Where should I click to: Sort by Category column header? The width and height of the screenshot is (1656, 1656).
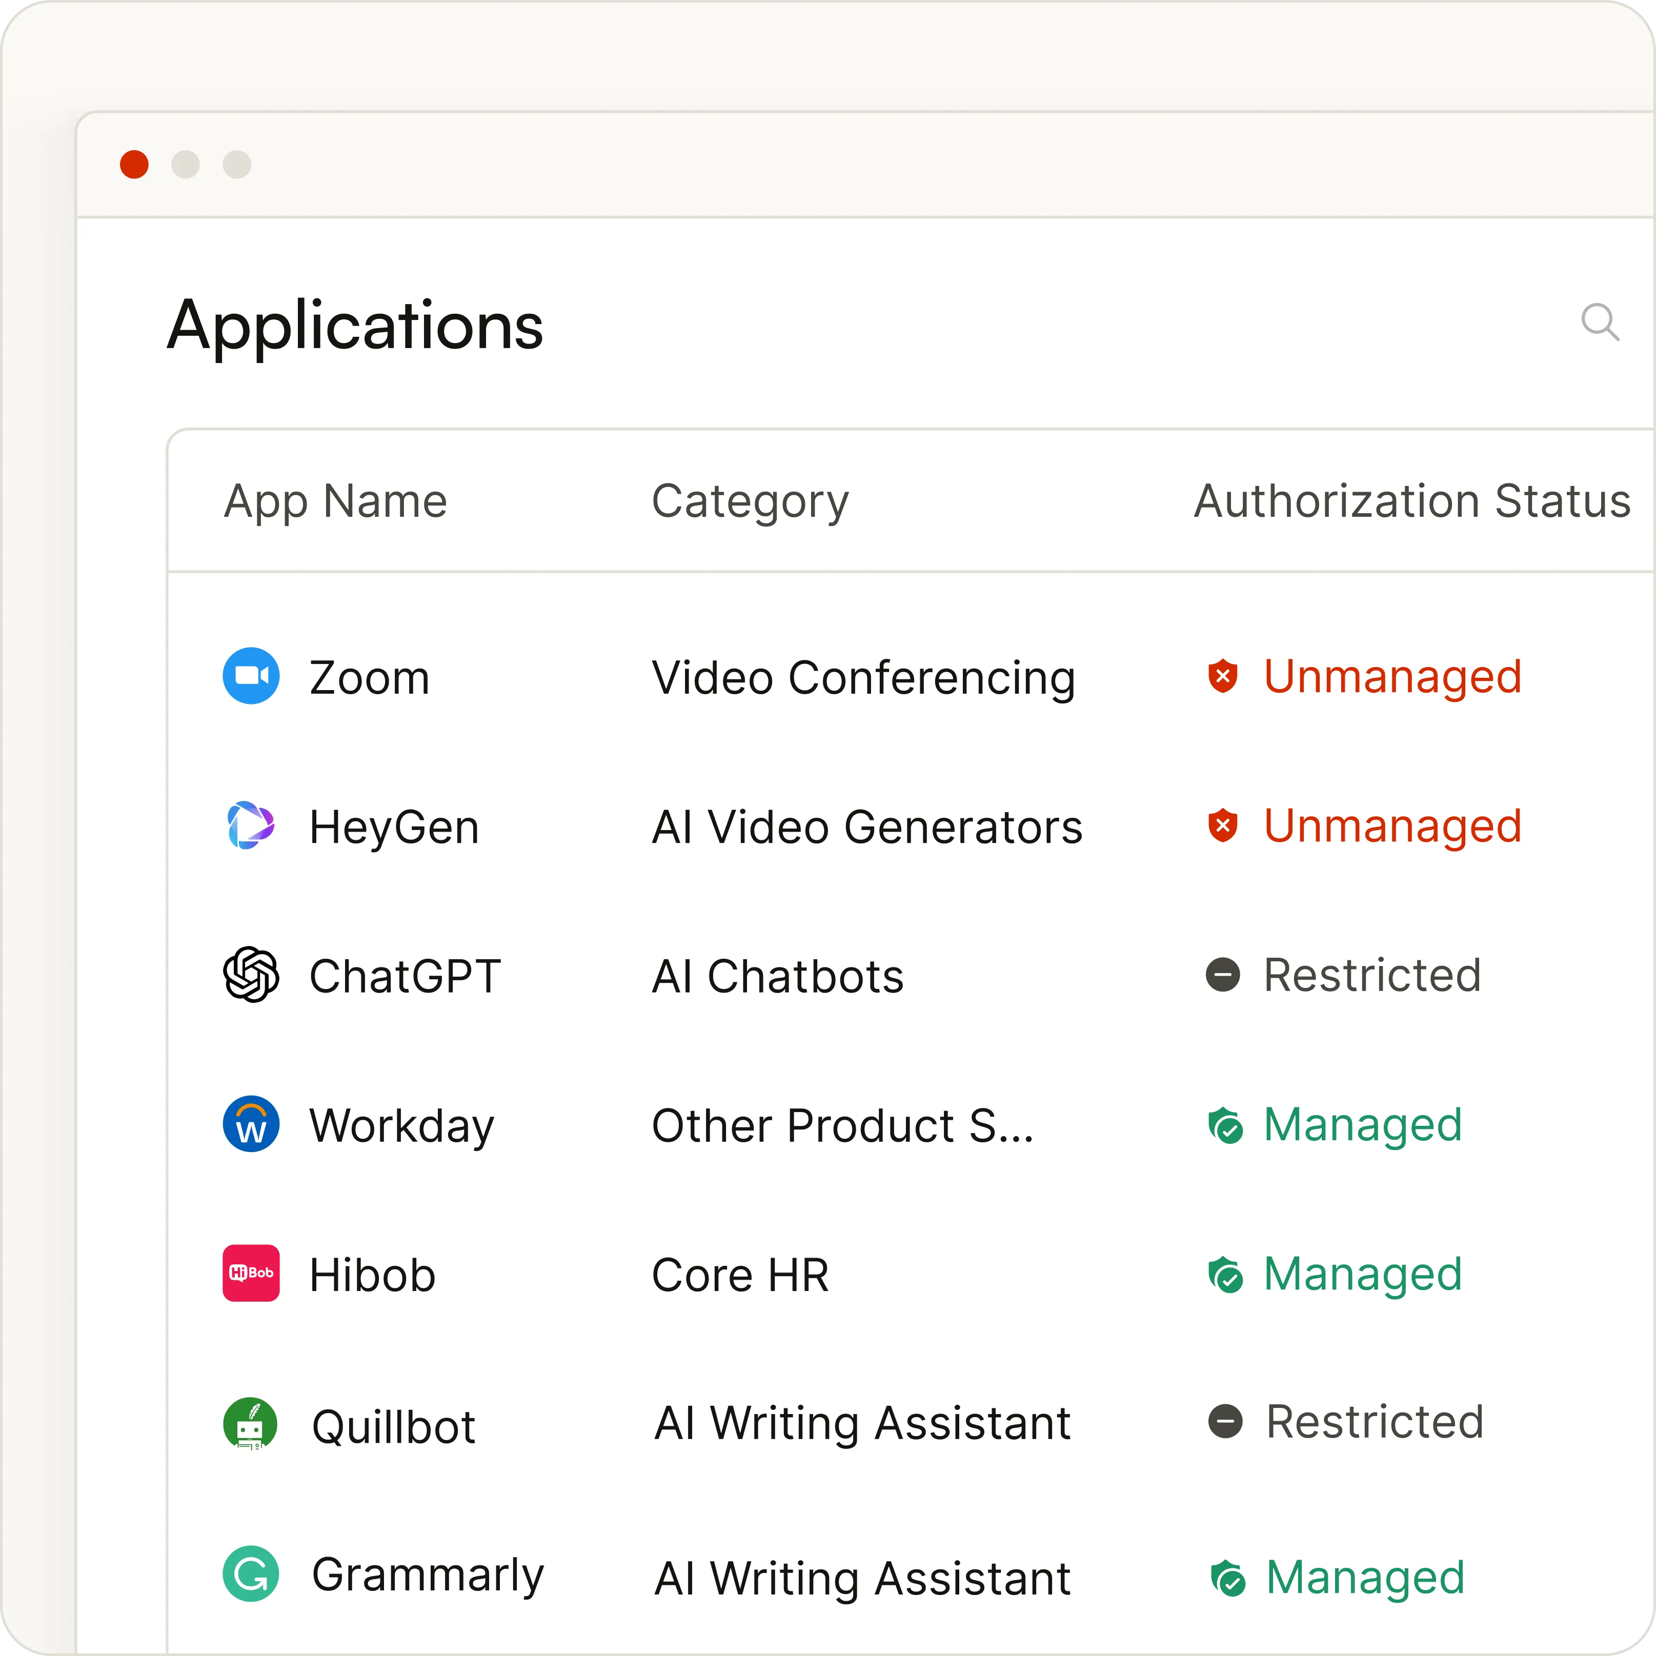click(x=750, y=500)
